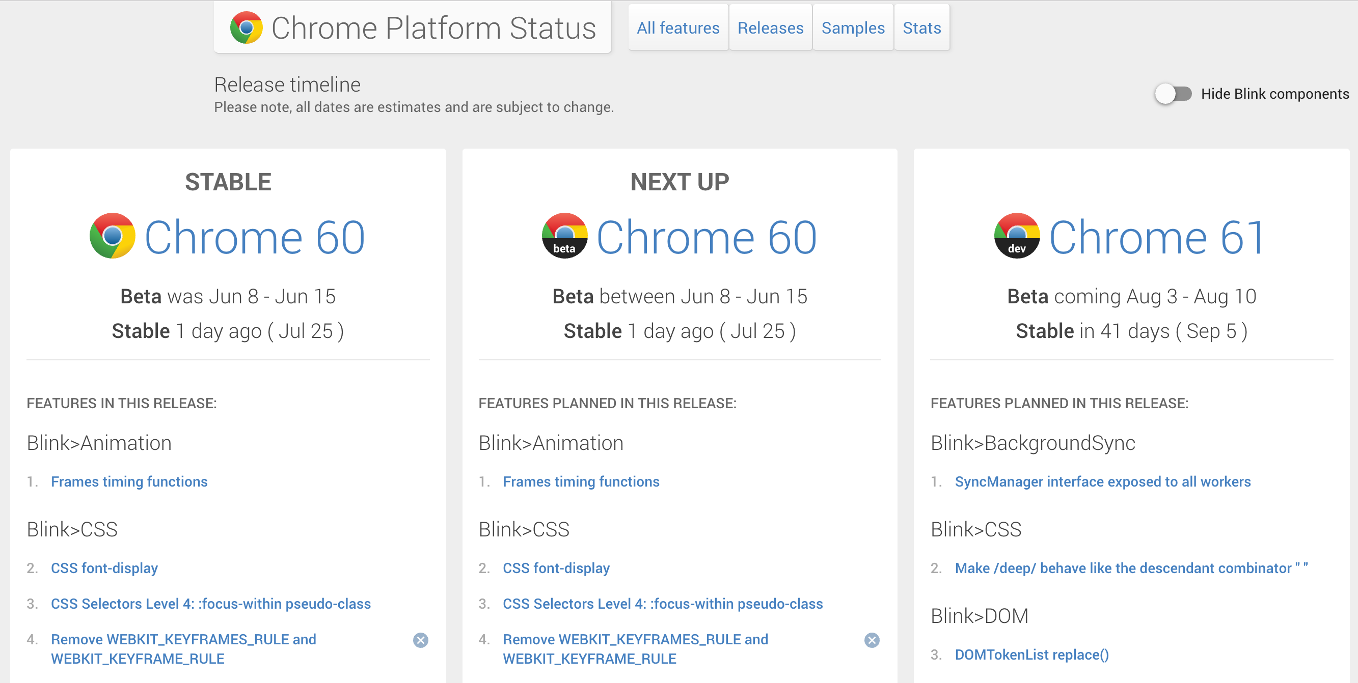Click 'Beta was Jun 8 - Jun 15' text

(x=228, y=296)
